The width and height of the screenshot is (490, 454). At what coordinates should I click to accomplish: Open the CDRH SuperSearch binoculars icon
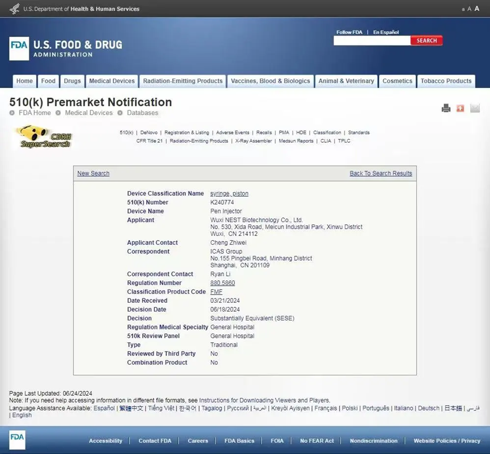(44, 136)
